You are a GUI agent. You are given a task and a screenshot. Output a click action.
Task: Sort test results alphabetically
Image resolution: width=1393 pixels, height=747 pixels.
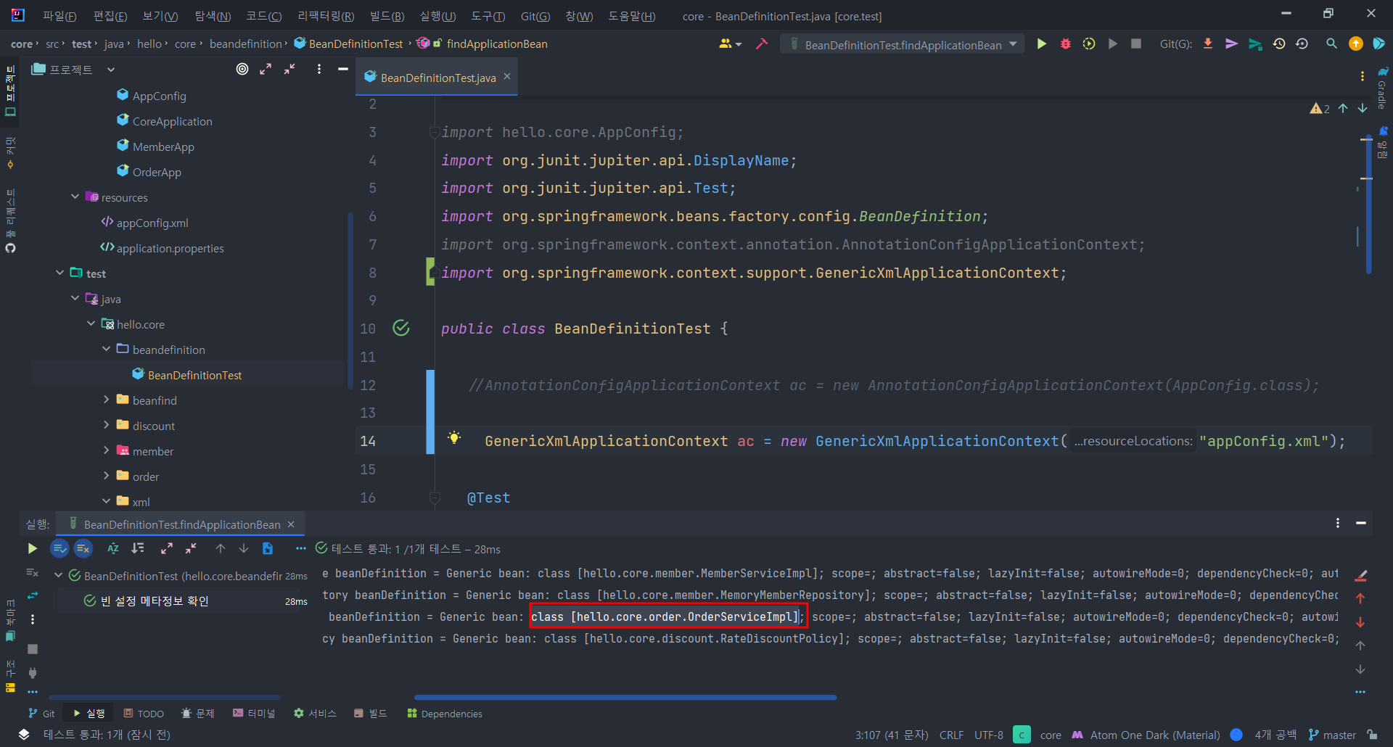tap(113, 548)
